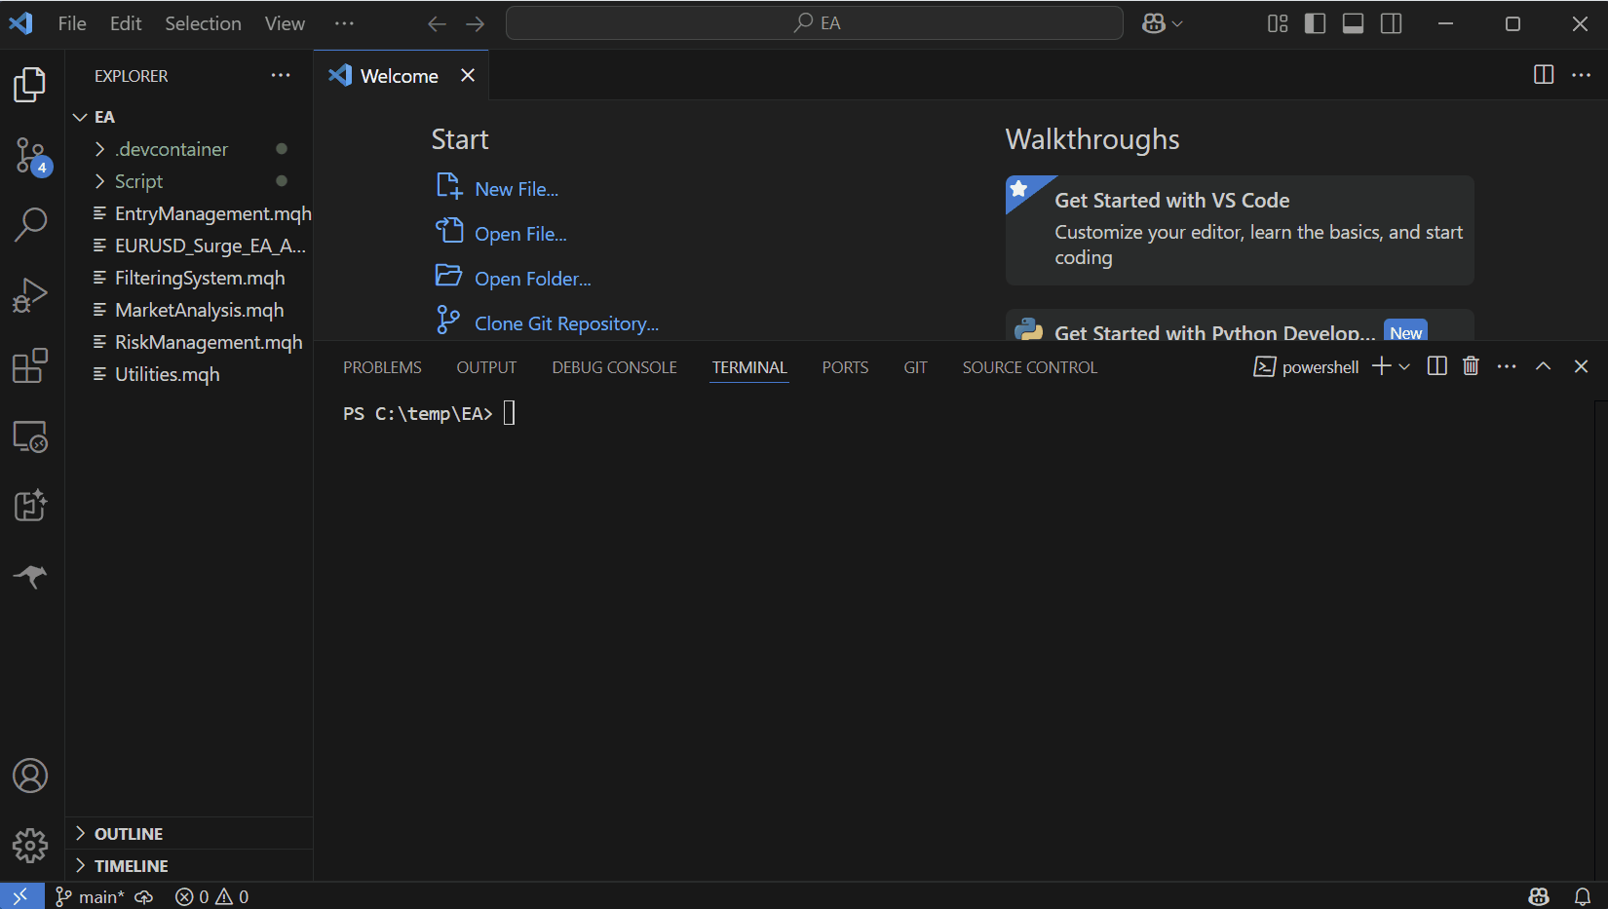Select the TERMINAL tab
This screenshot has height=909, width=1608.
[x=749, y=367]
